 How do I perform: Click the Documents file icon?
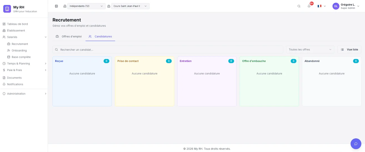(x=4, y=78)
